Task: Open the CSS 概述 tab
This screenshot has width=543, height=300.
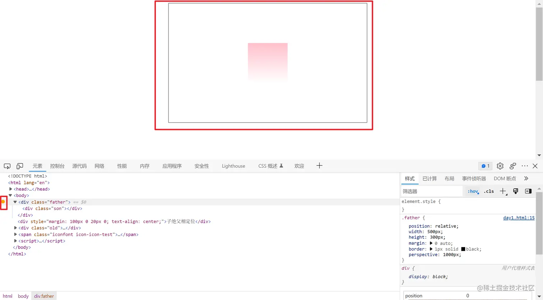Action: tap(271, 166)
